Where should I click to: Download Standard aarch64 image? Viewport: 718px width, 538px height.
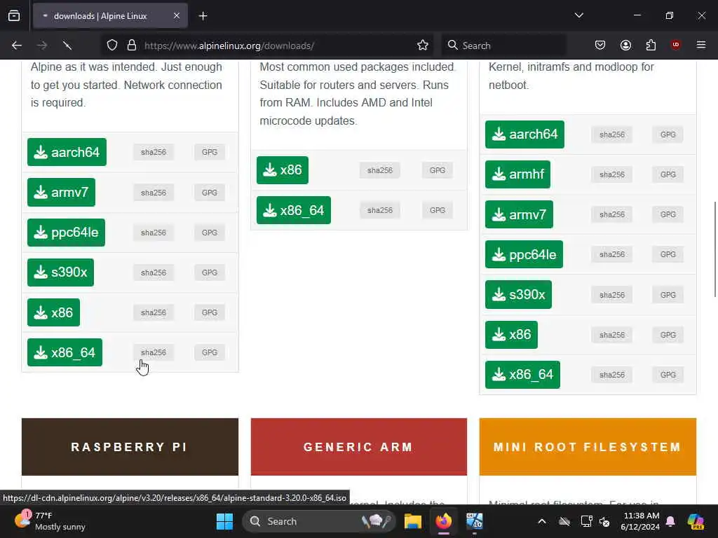coord(67,152)
